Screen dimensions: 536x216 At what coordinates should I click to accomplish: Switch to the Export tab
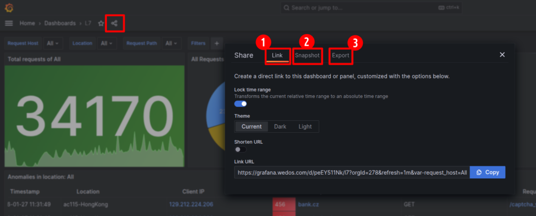(x=341, y=55)
